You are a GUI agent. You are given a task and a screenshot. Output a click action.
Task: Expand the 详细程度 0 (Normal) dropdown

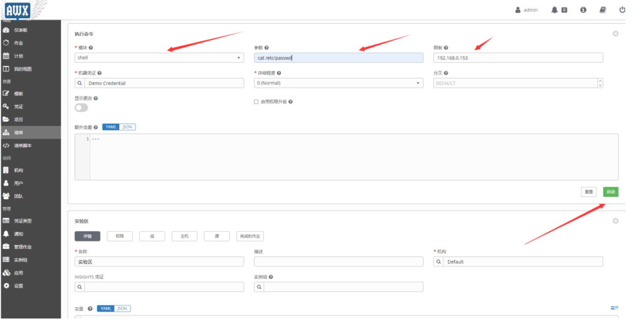coord(339,83)
